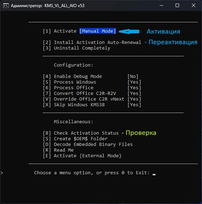Screen dimensions: 202x204
Task: Minimize the KMS_VL_ALL_AIO window
Action: (161, 5)
